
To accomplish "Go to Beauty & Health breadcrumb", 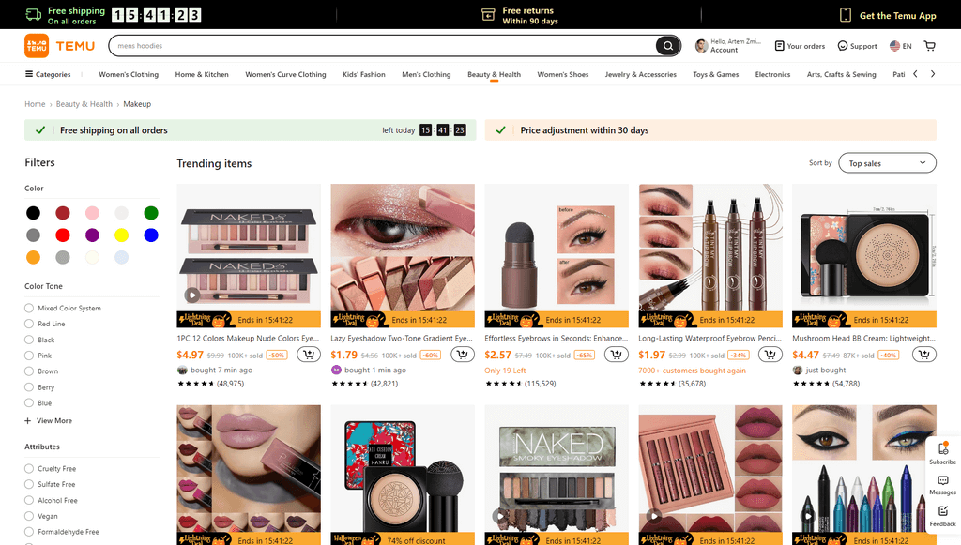I will click(x=84, y=104).
